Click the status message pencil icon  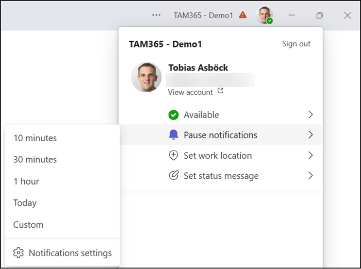174,175
